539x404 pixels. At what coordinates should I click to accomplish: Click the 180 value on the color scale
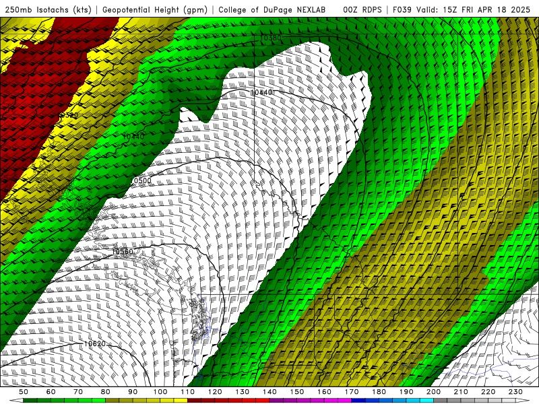(379, 392)
